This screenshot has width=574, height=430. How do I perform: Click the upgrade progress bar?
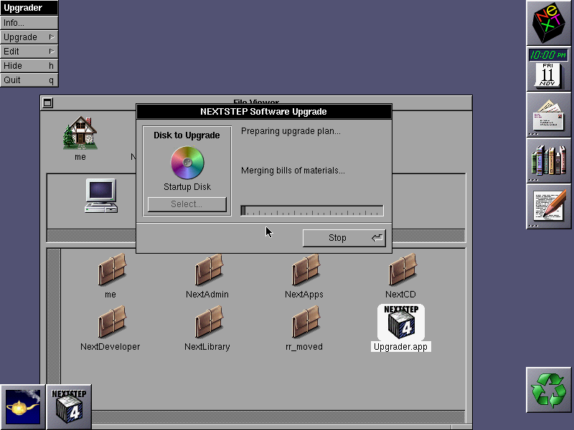tap(312, 211)
